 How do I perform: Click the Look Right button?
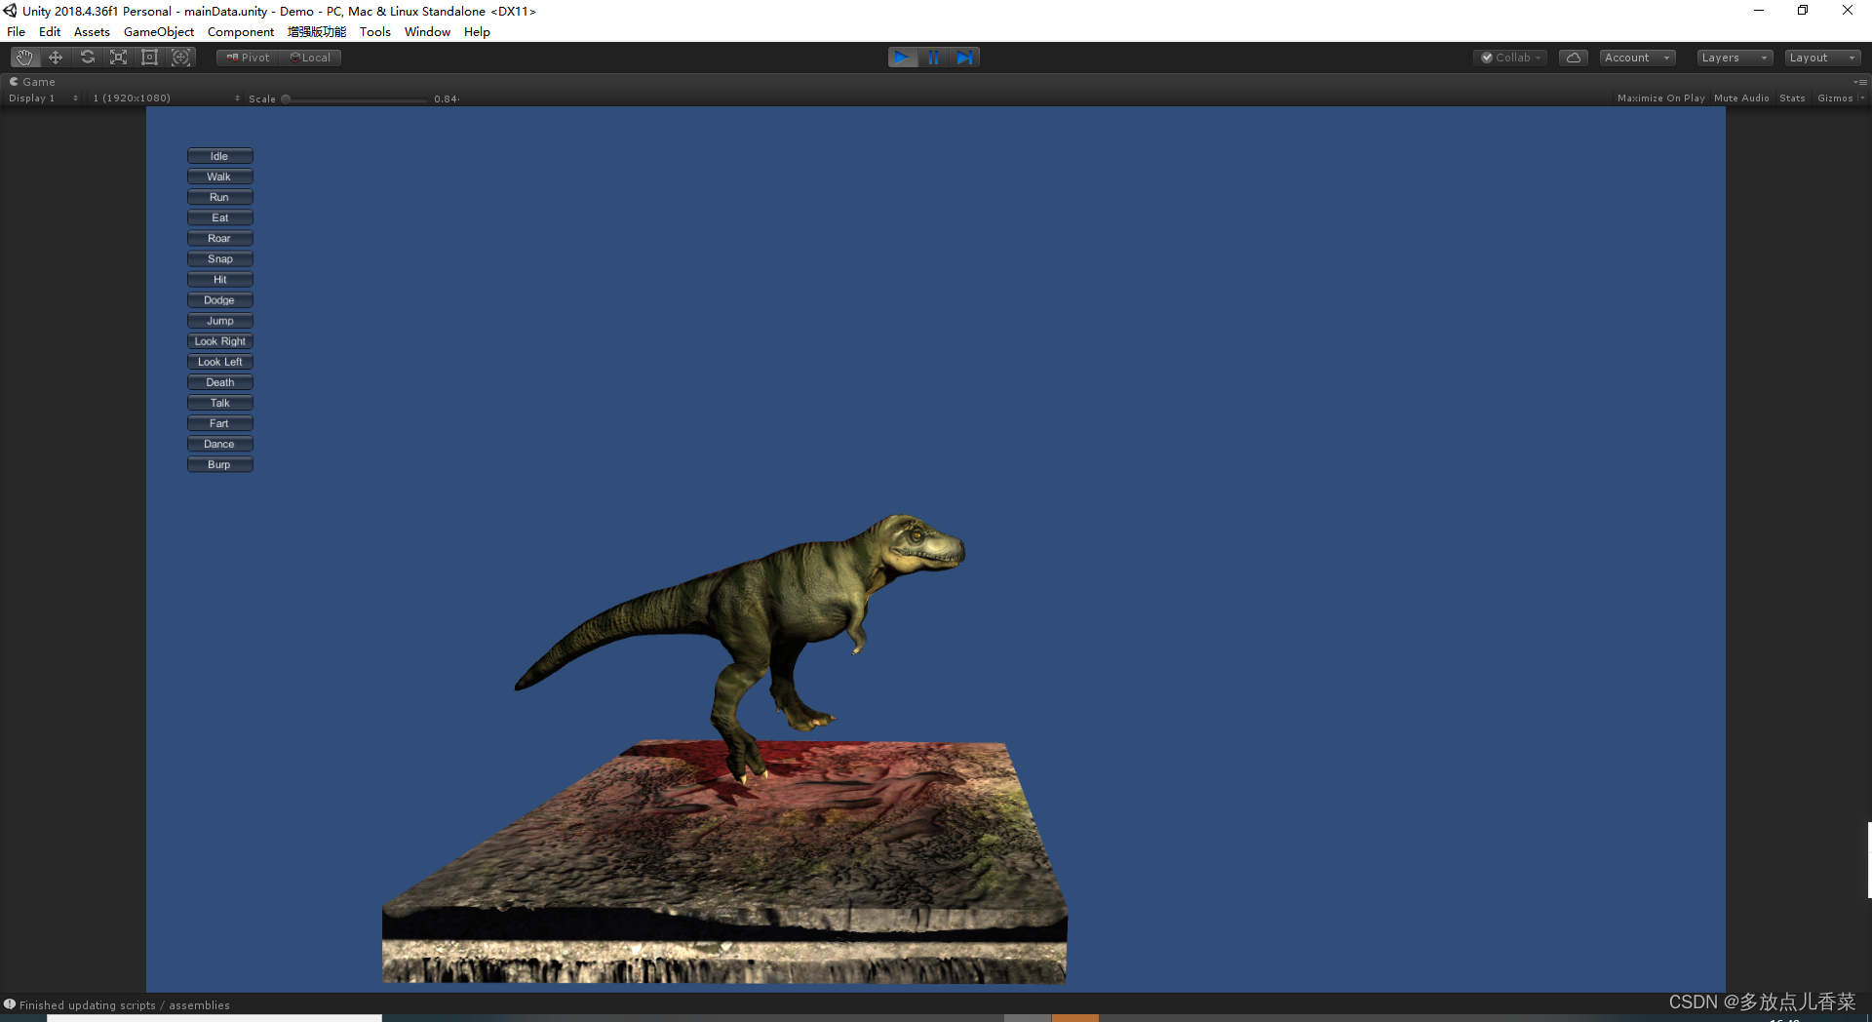(x=219, y=341)
